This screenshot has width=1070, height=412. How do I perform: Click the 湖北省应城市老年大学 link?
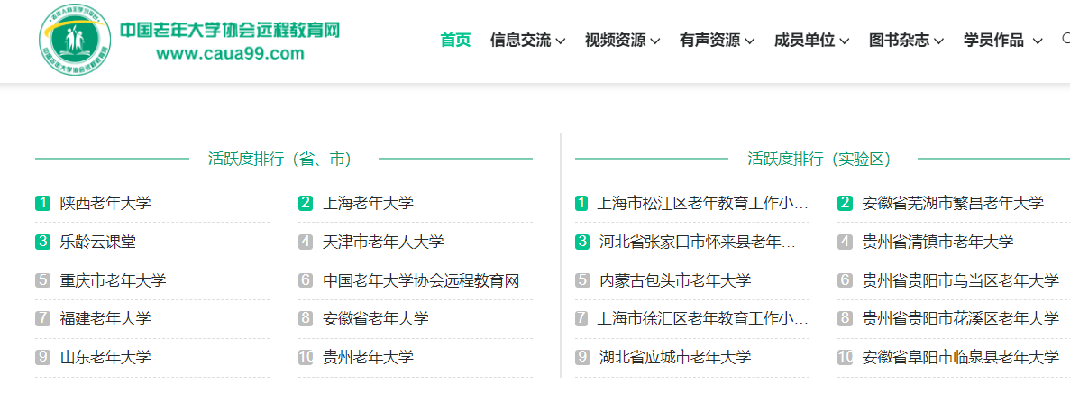click(675, 357)
